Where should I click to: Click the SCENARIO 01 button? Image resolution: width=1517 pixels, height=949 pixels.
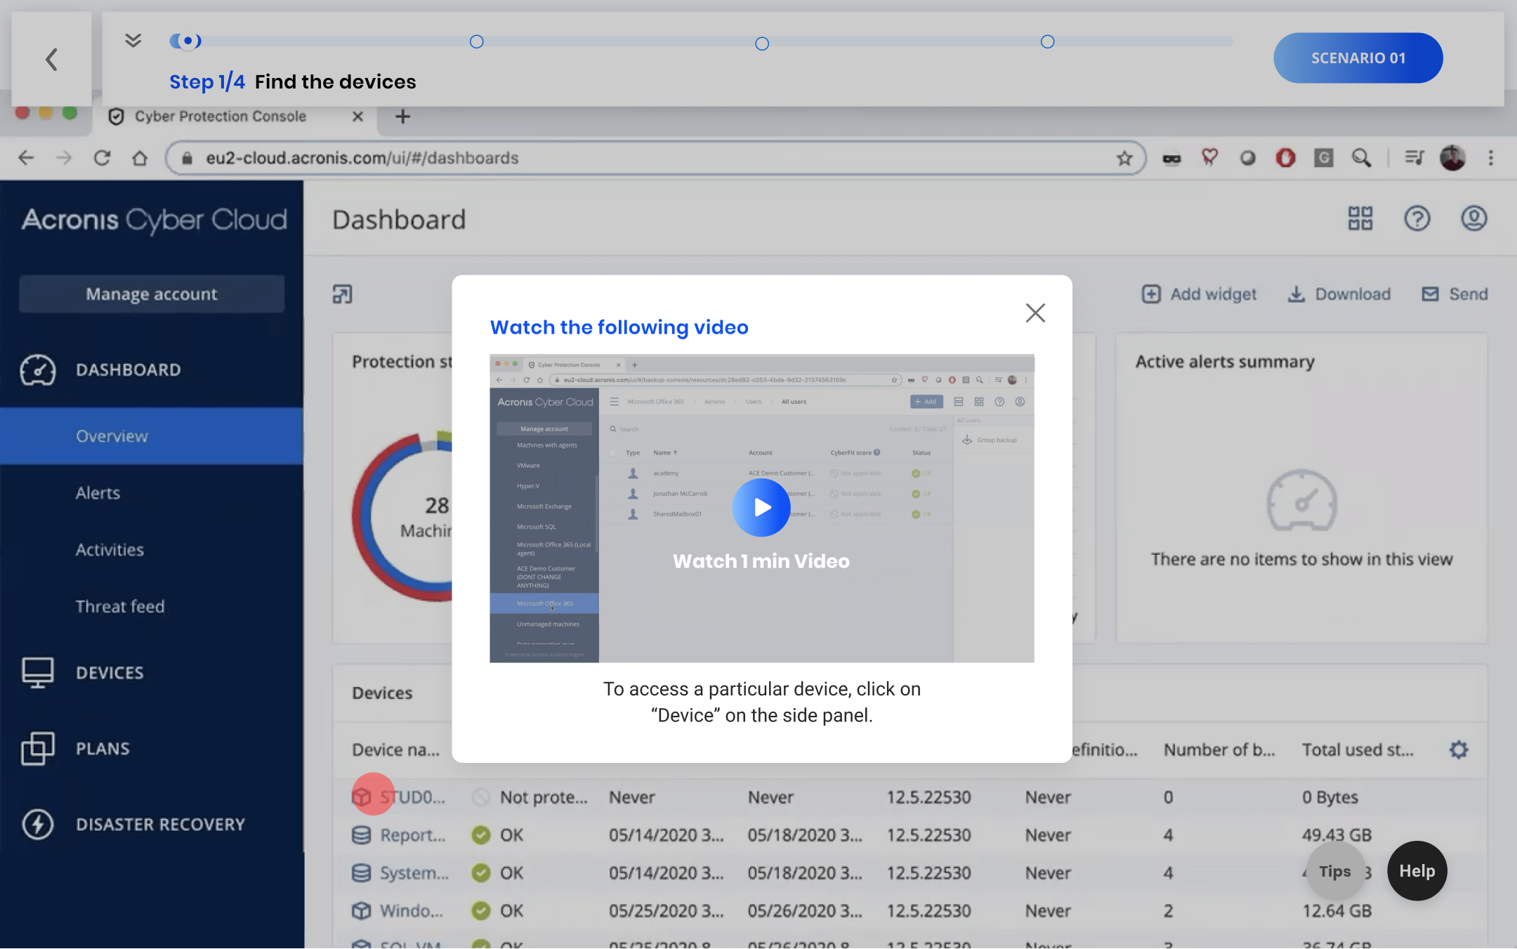pos(1358,58)
